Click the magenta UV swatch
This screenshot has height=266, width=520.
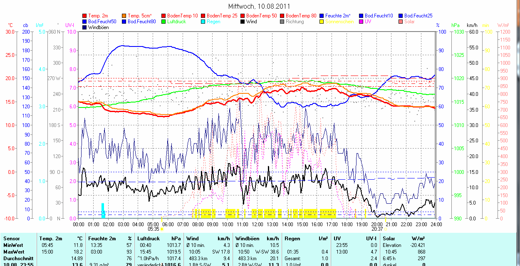(x=361, y=22)
